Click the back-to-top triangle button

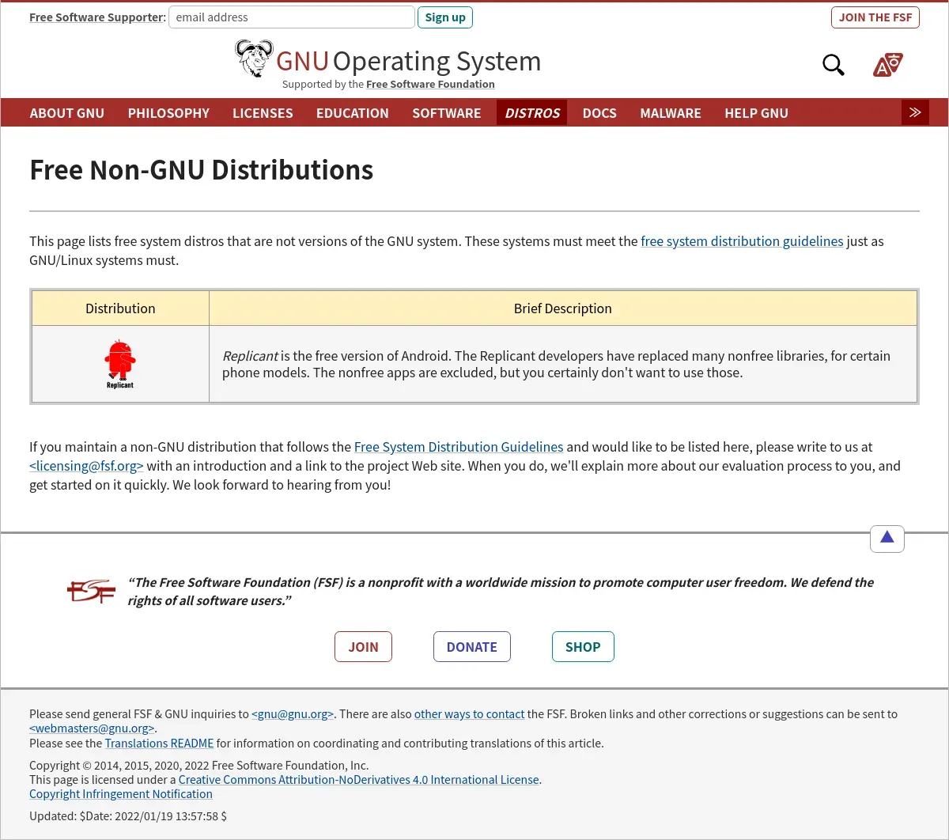(887, 539)
